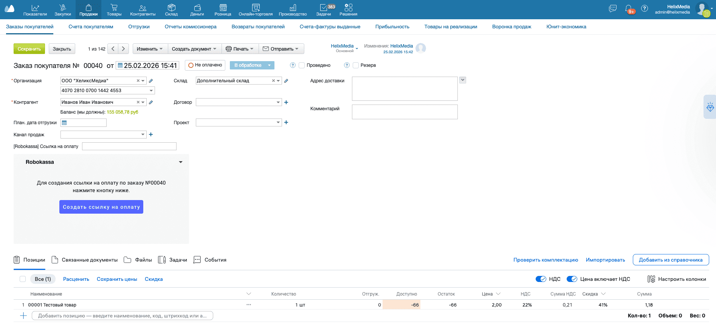
Task: Open the Онлайн-торговля section icon
Action: 256,8
